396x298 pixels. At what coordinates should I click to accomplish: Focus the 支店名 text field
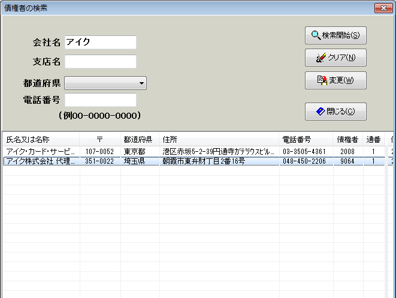pyautogui.click(x=100, y=62)
